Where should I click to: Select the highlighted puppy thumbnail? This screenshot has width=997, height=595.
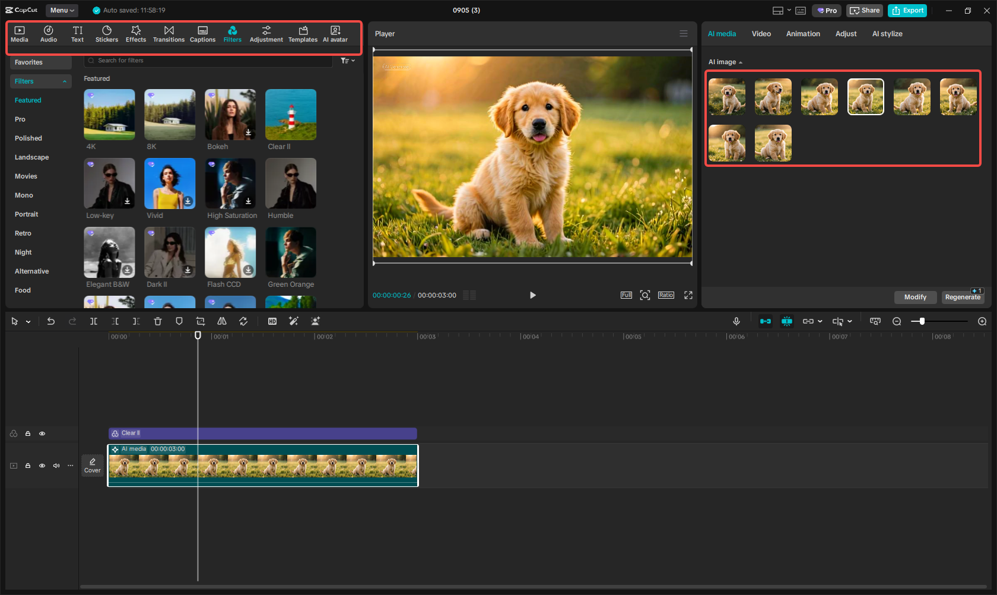pyautogui.click(x=865, y=96)
